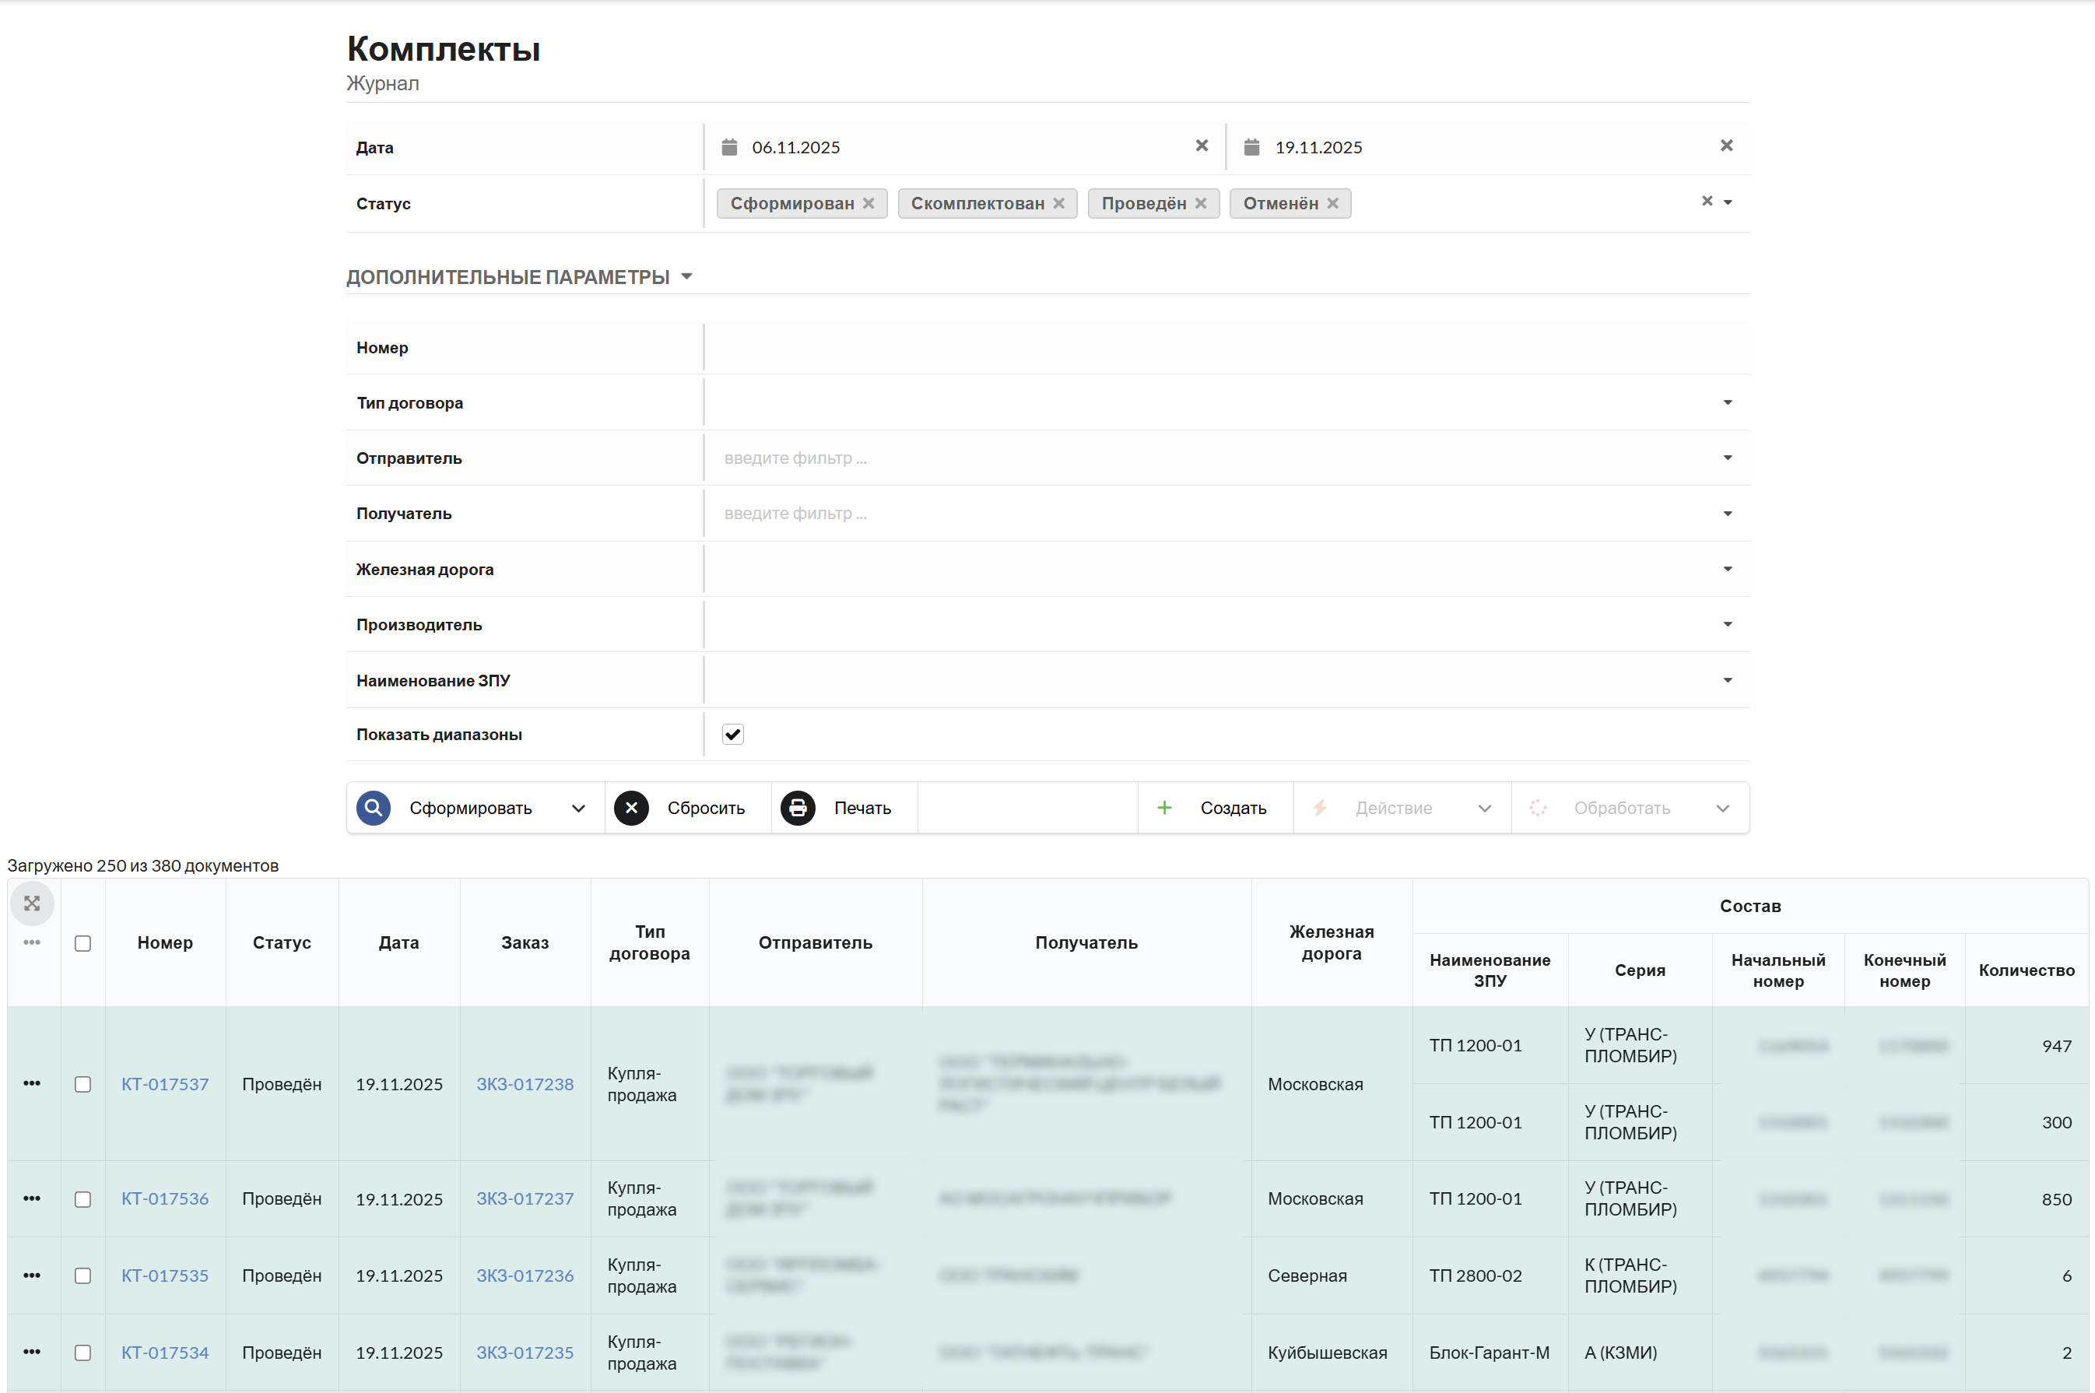This screenshot has height=1393, width=2095.
Task: Open table header options dots menu
Action: click(32, 942)
